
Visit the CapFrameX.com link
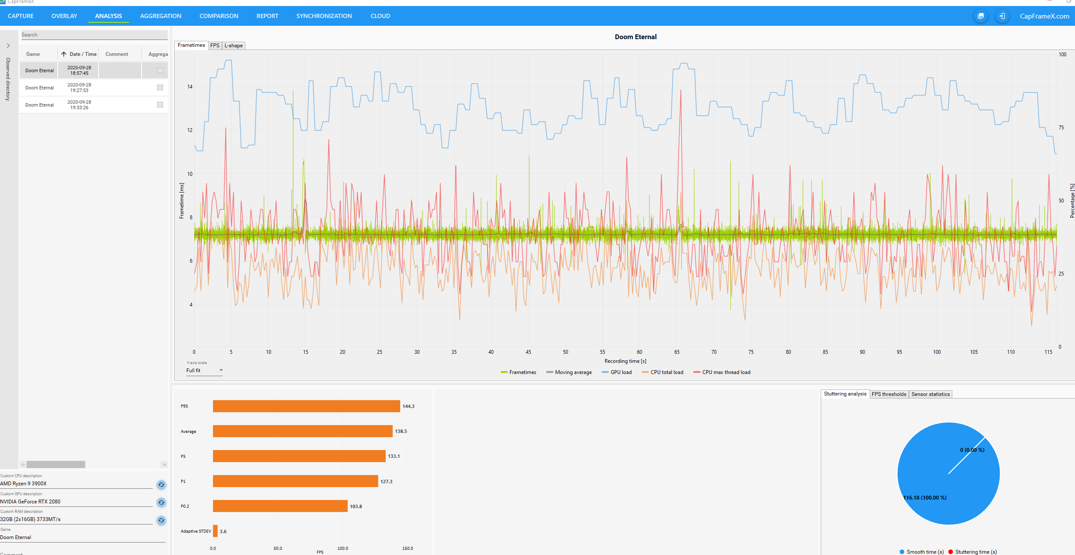(1044, 16)
